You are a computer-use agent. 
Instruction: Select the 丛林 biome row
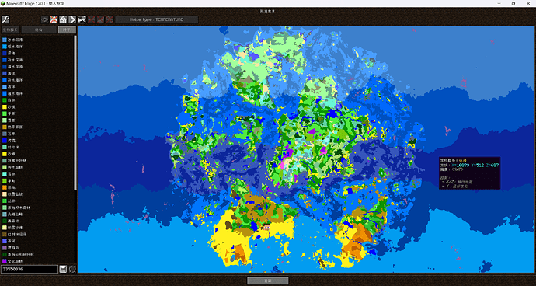click(37, 201)
